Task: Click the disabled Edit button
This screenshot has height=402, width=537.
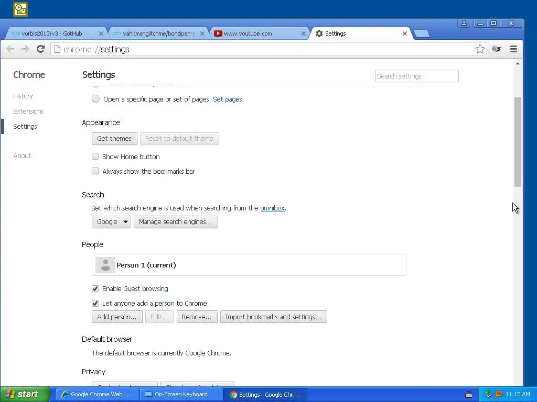Action: click(159, 317)
